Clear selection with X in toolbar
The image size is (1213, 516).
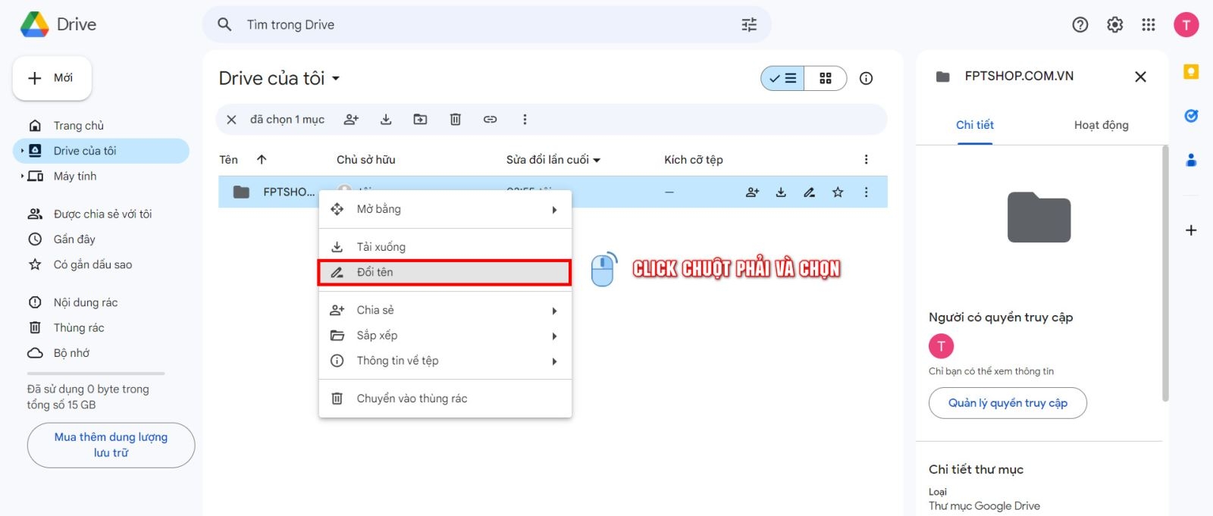[232, 120]
